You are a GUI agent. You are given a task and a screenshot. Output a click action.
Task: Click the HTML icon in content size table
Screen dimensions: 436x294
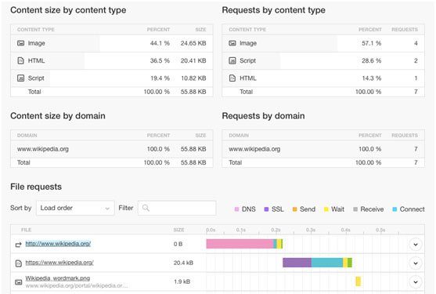tap(21, 60)
